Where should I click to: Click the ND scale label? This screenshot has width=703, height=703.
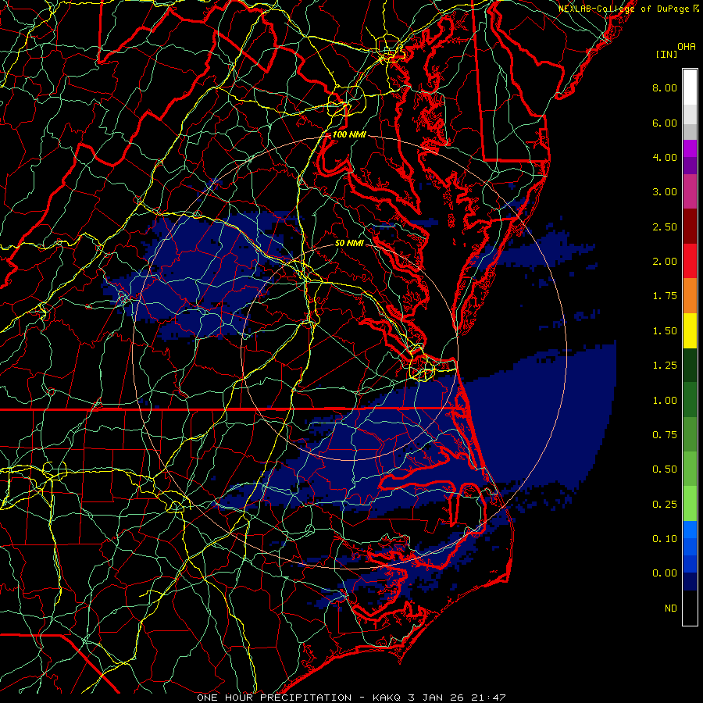(671, 608)
